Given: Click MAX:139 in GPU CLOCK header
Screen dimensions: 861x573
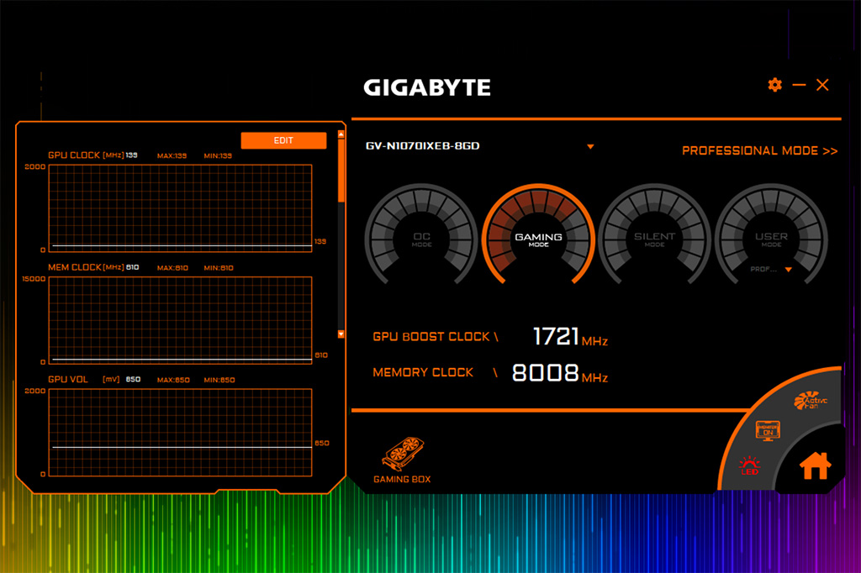Looking at the screenshot, I should point(172,156).
